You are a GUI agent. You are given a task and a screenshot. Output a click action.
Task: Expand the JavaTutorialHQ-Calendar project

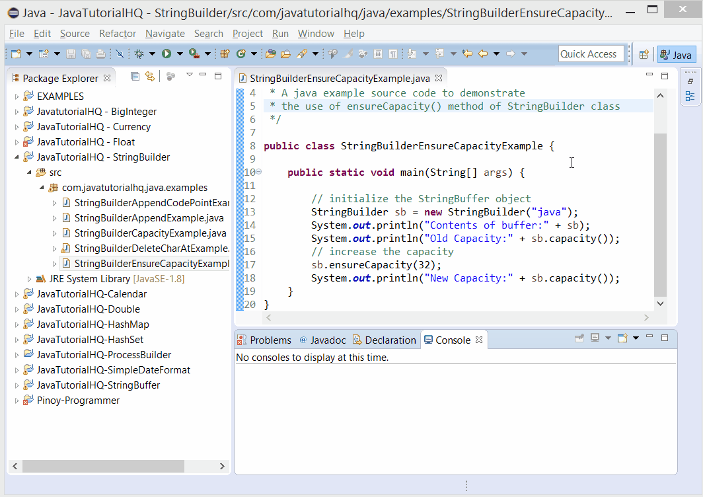tap(17, 293)
